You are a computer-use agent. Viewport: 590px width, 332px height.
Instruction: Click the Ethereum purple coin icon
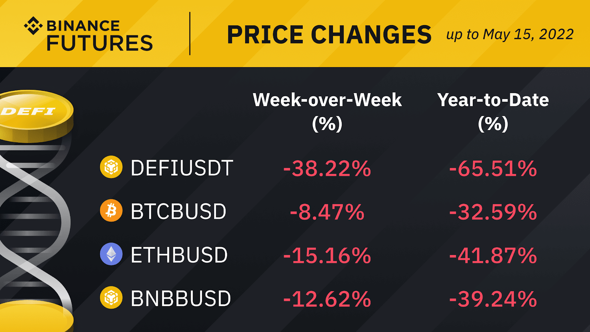click(111, 254)
